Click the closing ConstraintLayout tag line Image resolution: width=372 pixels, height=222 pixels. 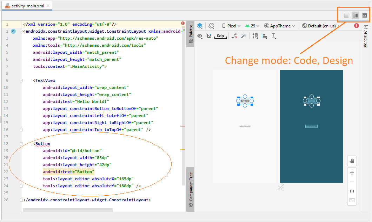[87, 200]
